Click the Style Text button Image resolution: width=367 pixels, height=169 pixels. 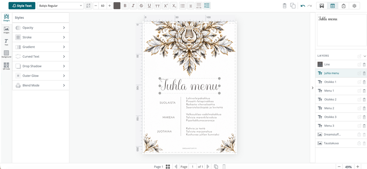pos(22,6)
